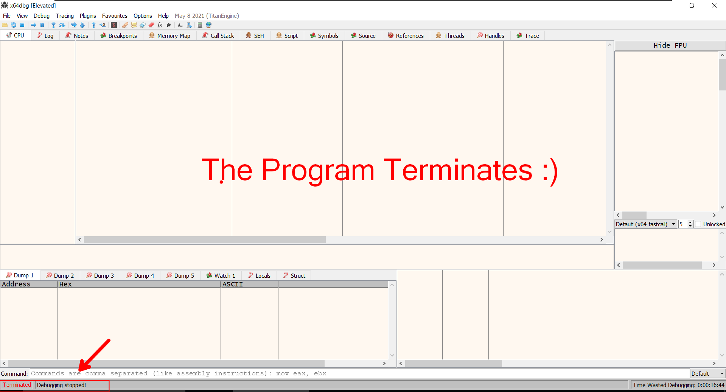Viewport: 726px width, 392px height.
Task: Click the Pause execution icon
Action: pyautogui.click(x=42, y=25)
